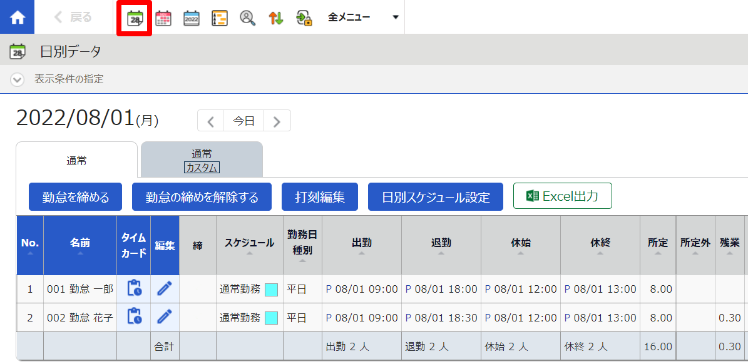Sort by 休終 column header
This screenshot has height=364, width=748.
tap(601, 245)
